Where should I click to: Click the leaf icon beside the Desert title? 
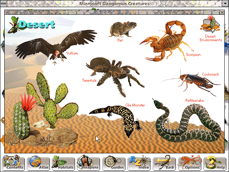[x=14, y=25]
